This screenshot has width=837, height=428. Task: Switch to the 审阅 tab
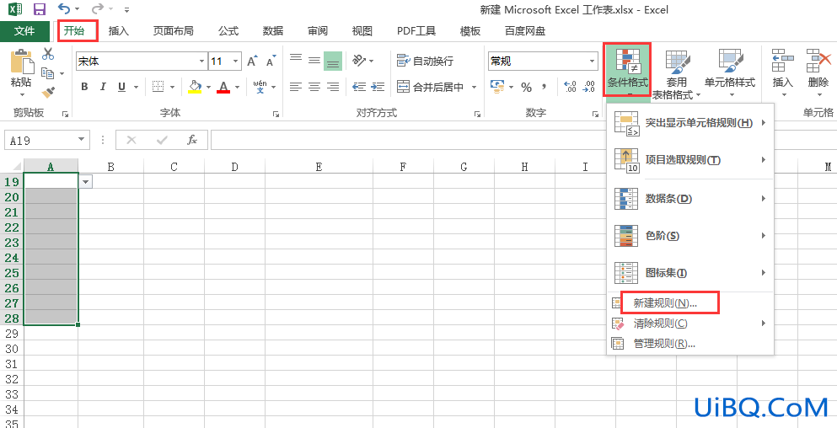point(318,31)
